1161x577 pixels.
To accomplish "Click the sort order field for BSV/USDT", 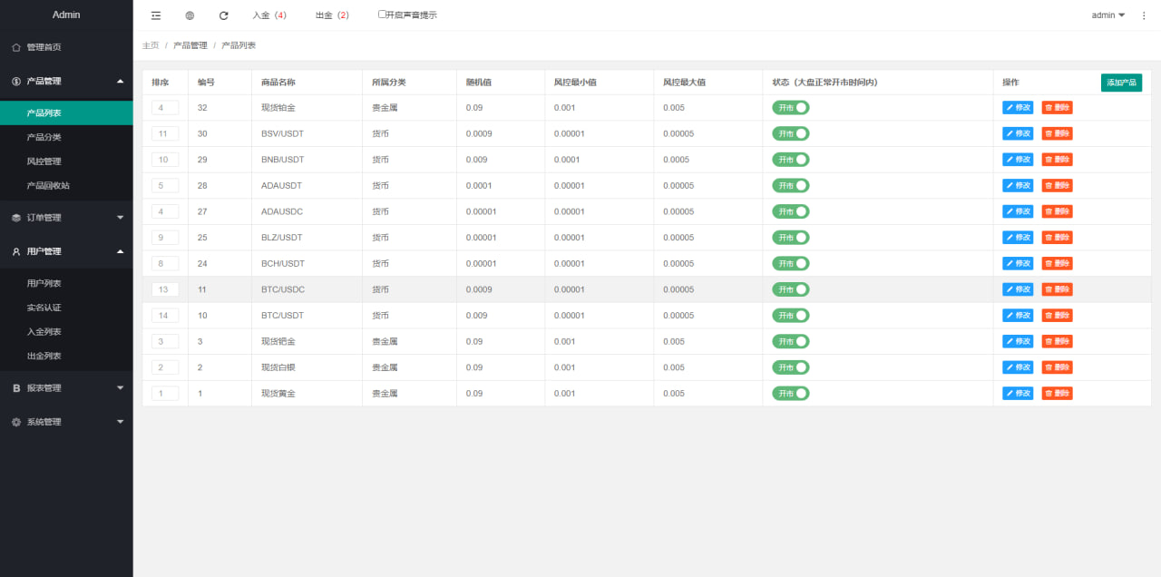I will coord(165,133).
